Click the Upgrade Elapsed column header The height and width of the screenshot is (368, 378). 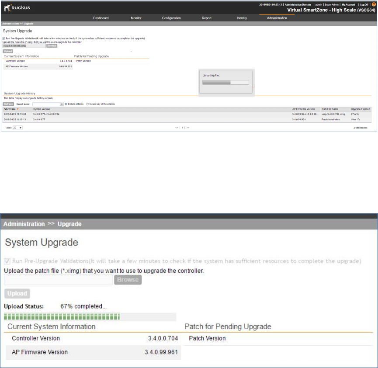(x=361, y=109)
